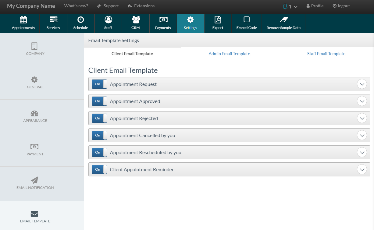
Task: Select Email Notification paper plane icon
Action: coord(34,180)
